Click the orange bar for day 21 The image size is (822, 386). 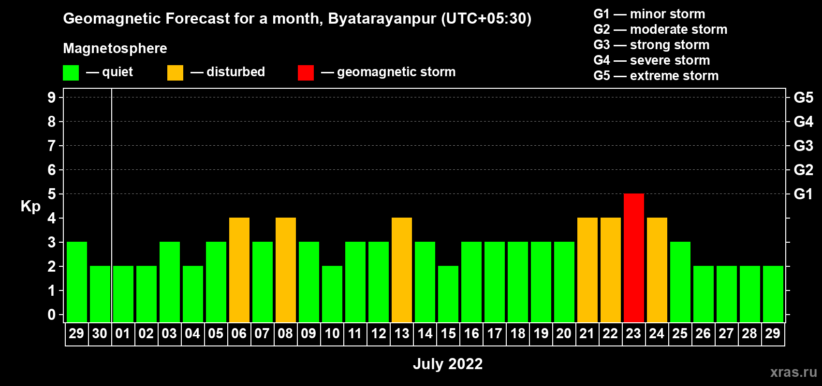[587, 270]
